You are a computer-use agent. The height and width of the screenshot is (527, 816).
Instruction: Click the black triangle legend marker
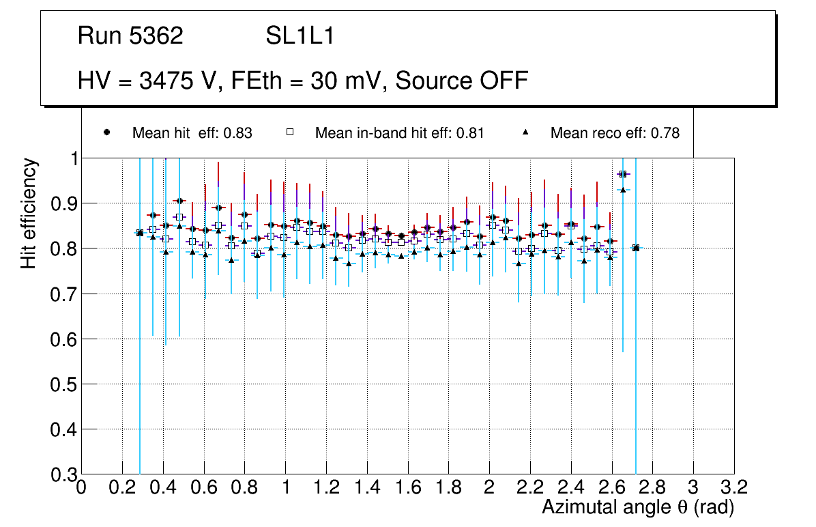tap(526, 132)
